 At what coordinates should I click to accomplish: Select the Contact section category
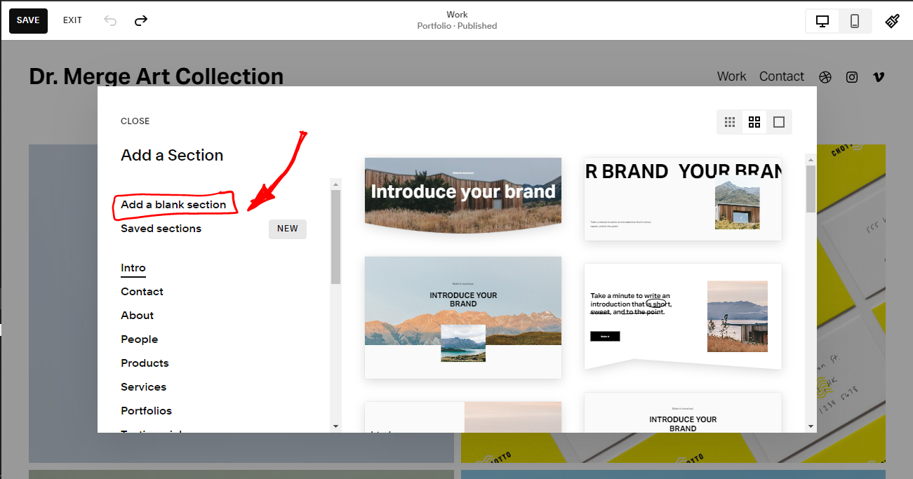142,292
